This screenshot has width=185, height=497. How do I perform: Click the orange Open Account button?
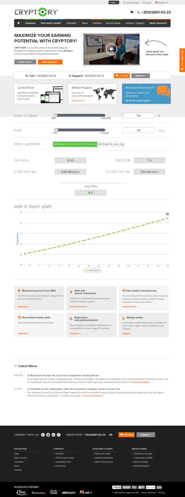50,62
